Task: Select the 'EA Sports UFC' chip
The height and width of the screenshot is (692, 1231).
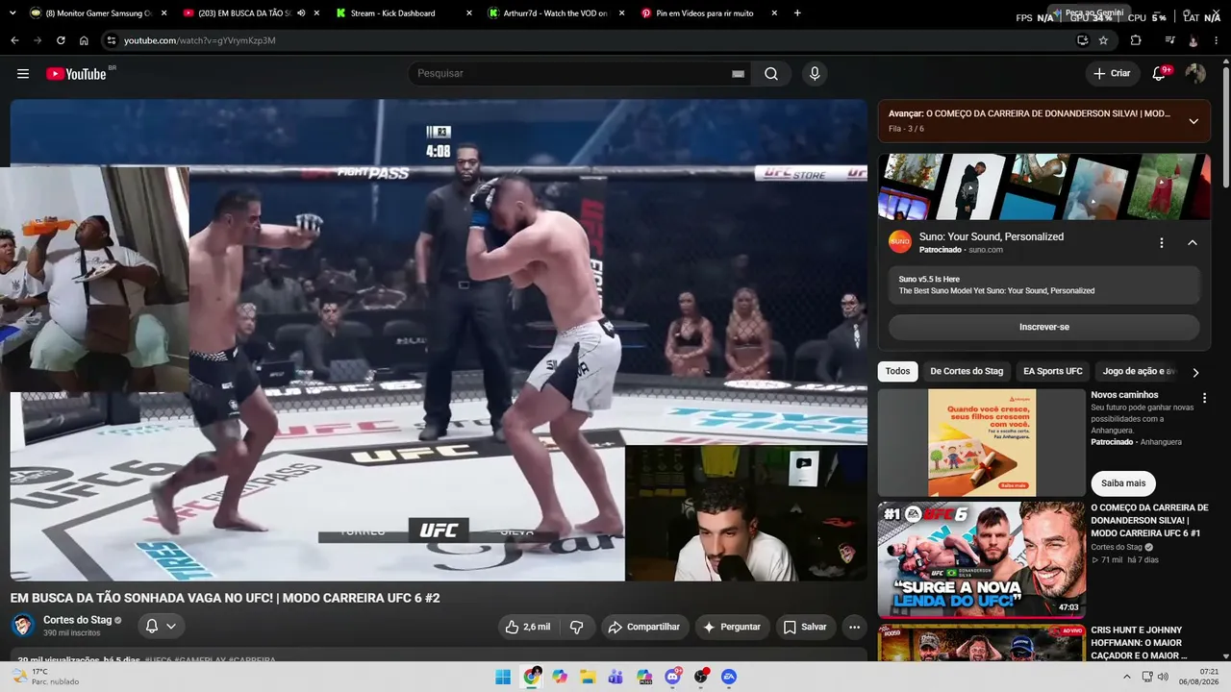Action: pos(1052,371)
